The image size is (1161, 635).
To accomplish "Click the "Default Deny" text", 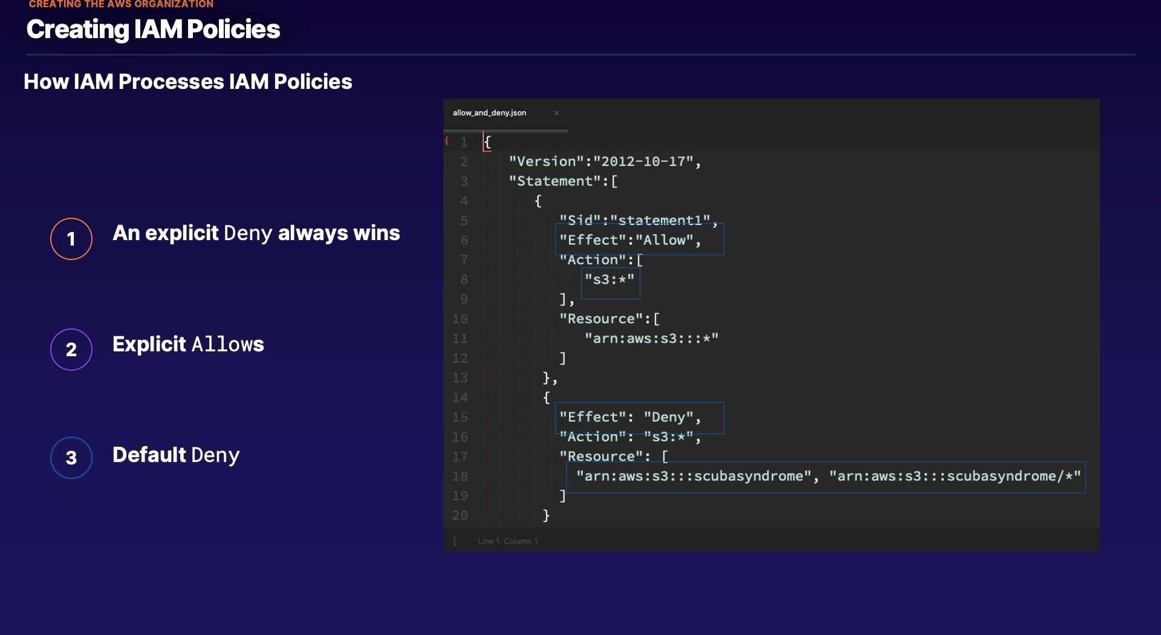I will [x=176, y=455].
